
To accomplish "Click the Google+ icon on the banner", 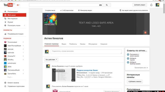I will tap(145, 32).
